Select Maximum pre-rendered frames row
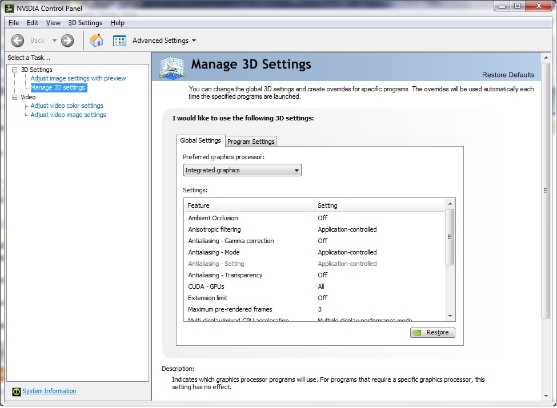This screenshot has width=557, height=408. tap(314, 309)
